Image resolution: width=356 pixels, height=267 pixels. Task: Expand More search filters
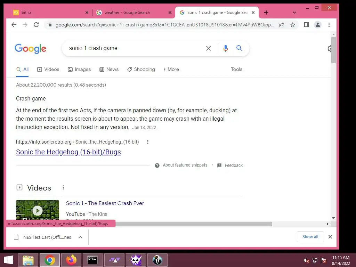[x=171, y=69]
